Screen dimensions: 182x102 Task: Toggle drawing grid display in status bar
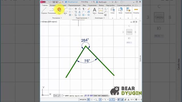88,99
